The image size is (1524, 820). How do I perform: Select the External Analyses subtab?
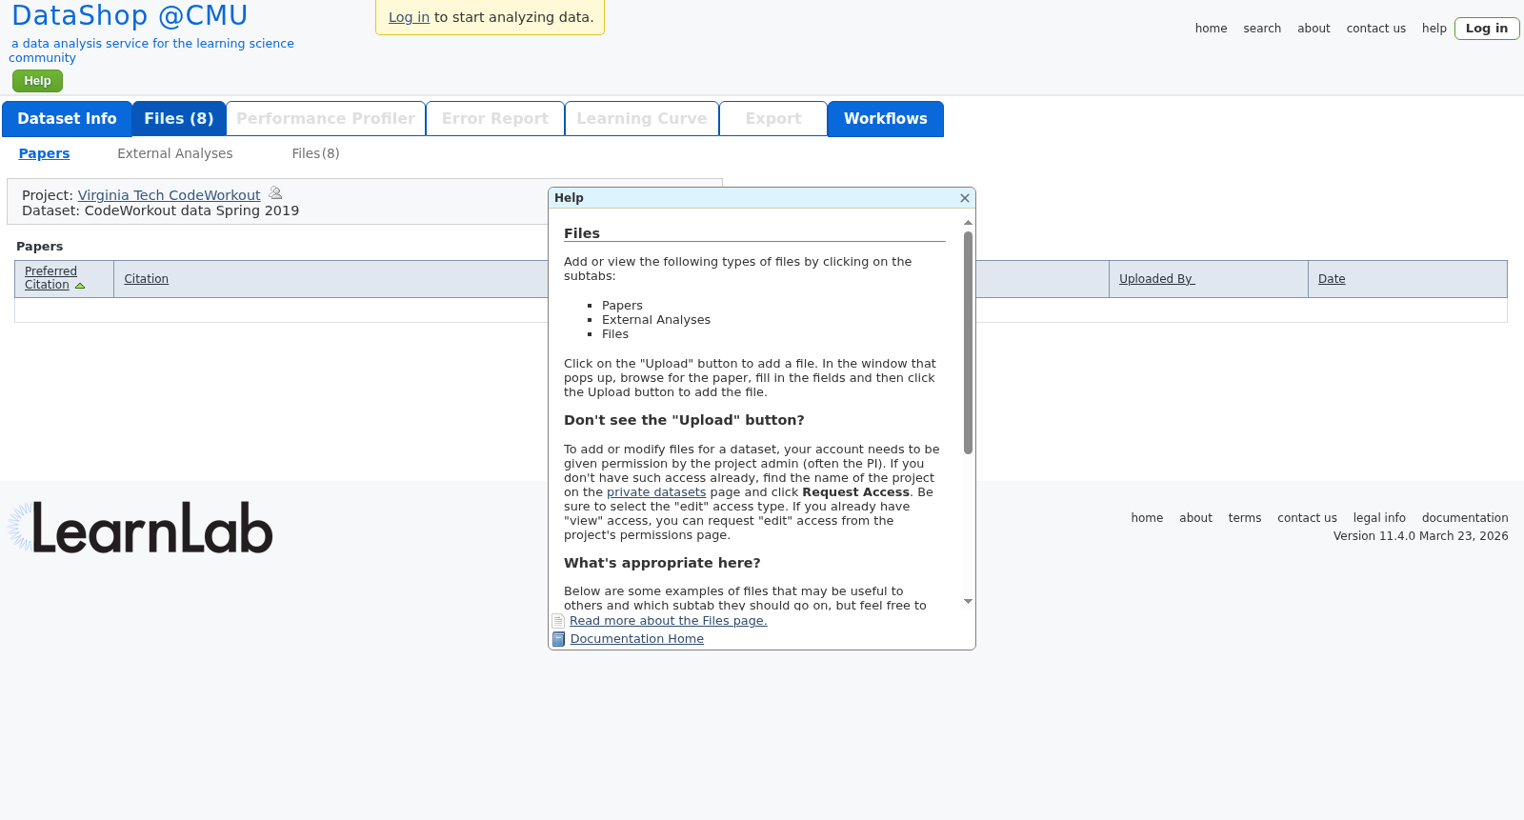[x=175, y=153]
